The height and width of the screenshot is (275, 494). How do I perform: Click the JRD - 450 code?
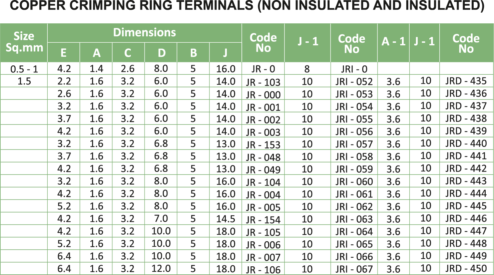(x=466, y=268)
